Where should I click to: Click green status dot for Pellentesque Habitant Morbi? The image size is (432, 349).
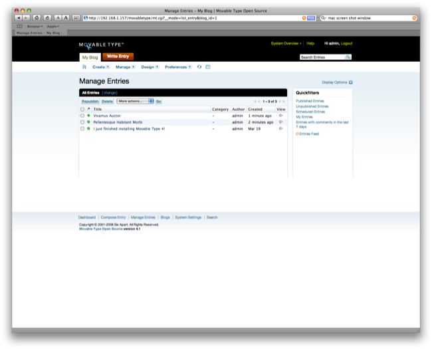88,122
